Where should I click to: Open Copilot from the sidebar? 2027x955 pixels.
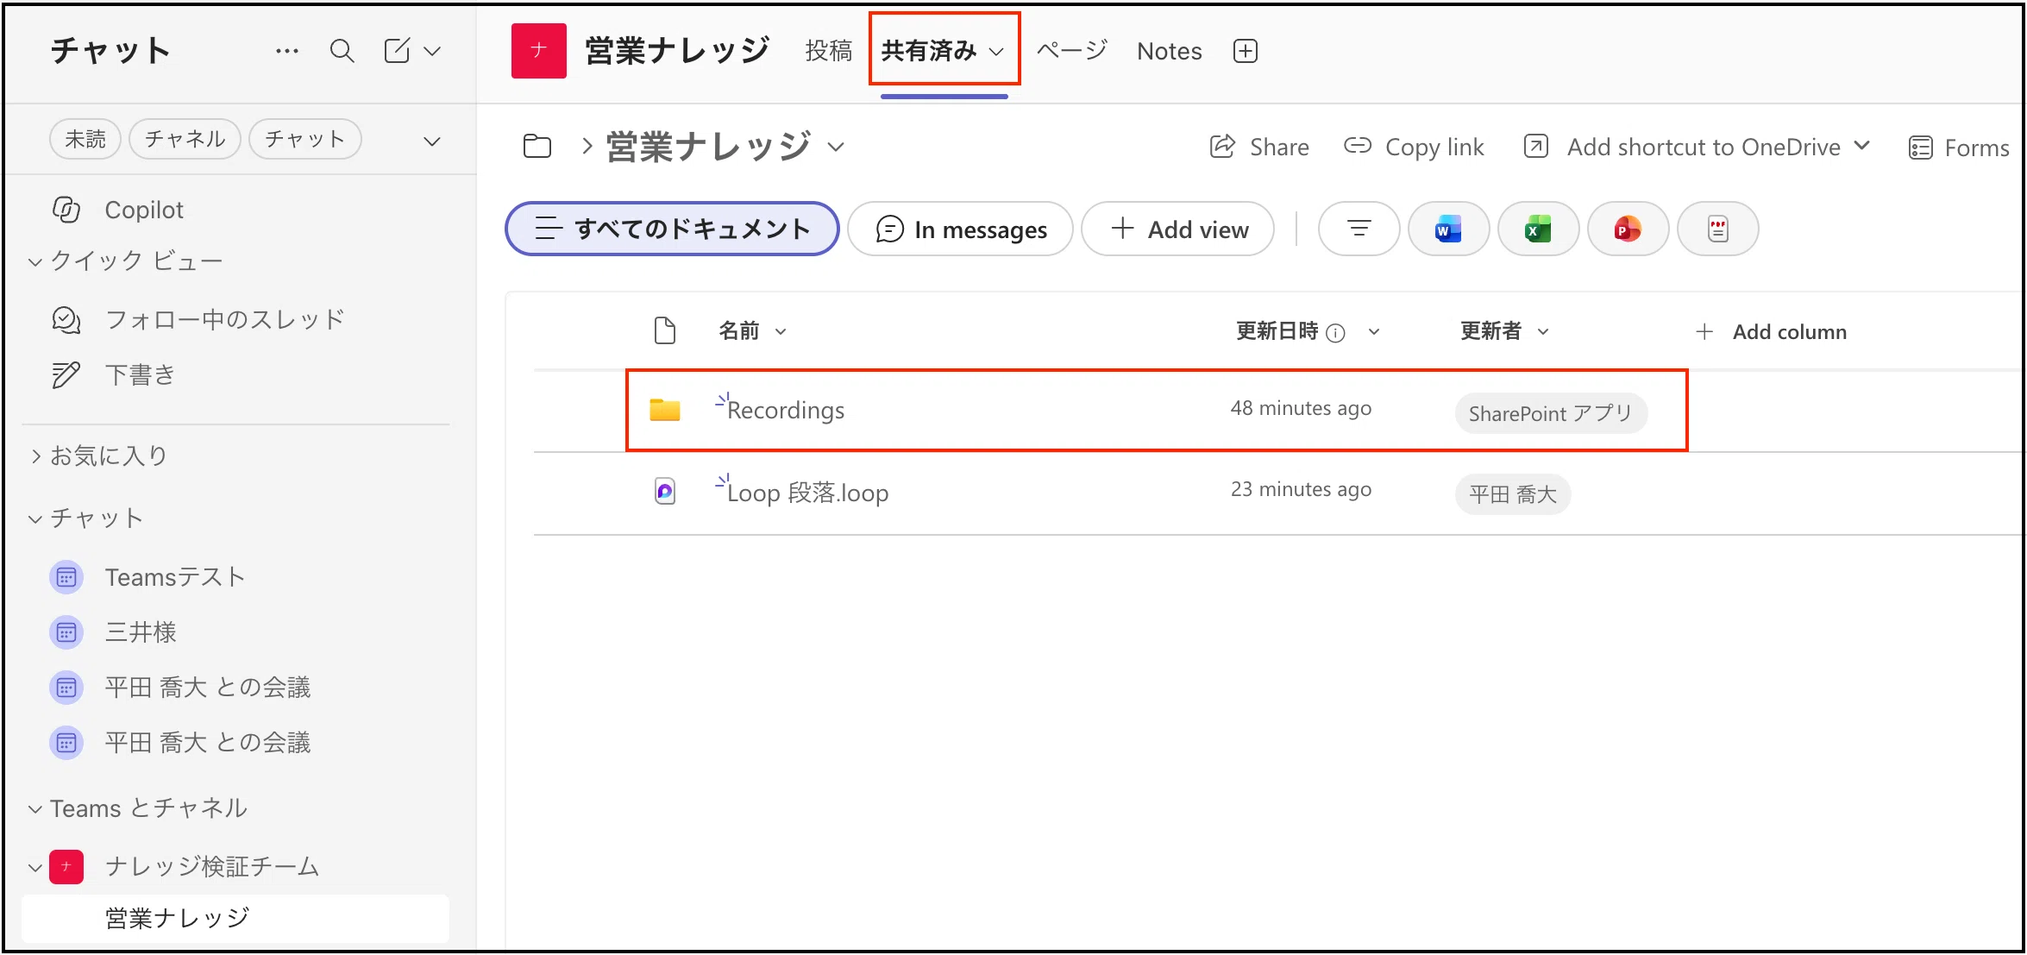(144, 210)
